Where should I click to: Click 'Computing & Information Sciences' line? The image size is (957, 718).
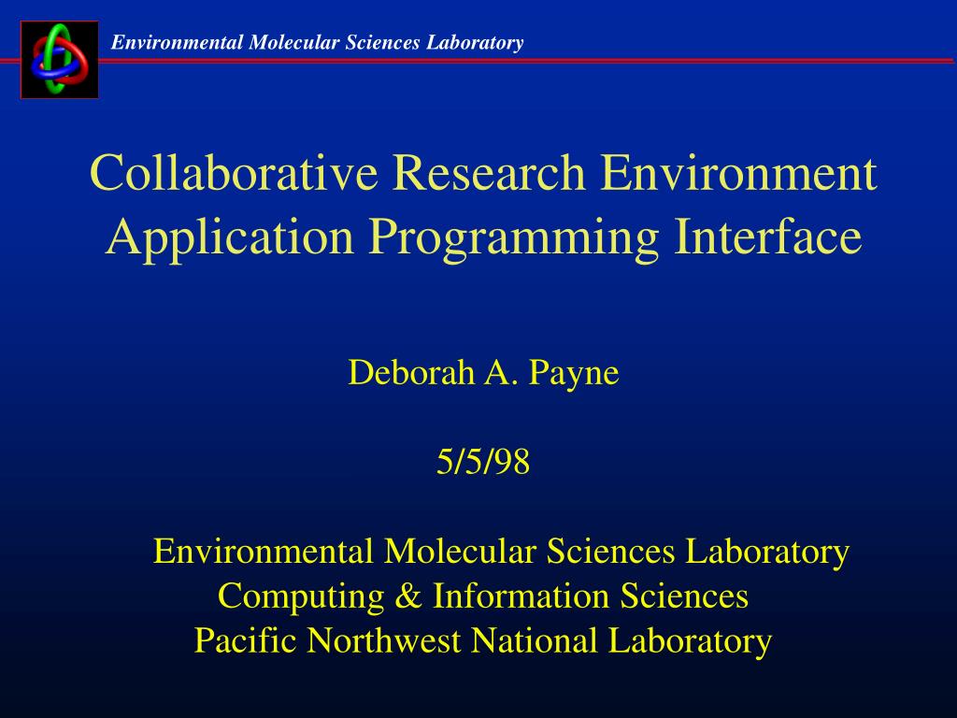point(483,596)
